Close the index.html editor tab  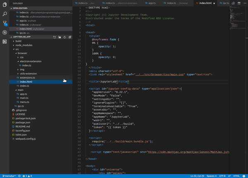click(x=214, y=3)
